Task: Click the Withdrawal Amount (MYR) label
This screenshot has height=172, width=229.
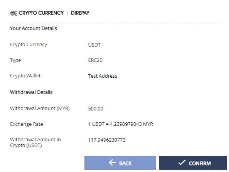Action: (40, 109)
